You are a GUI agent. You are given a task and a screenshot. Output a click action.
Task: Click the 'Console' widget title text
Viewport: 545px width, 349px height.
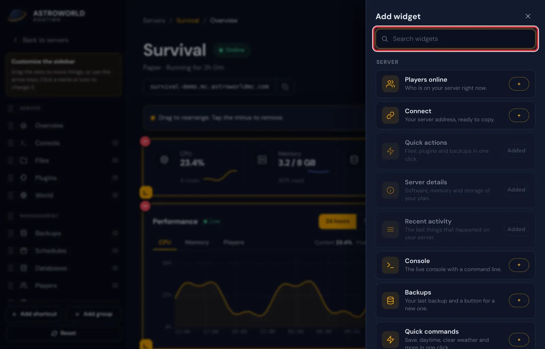(x=417, y=261)
